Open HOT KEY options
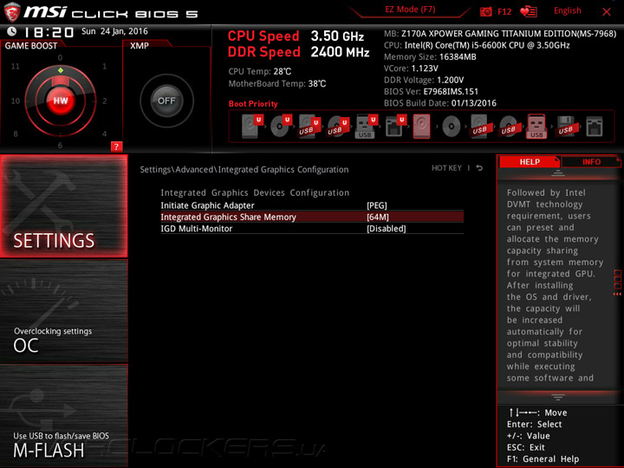This screenshot has height=468, width=624. click(446, 168)
